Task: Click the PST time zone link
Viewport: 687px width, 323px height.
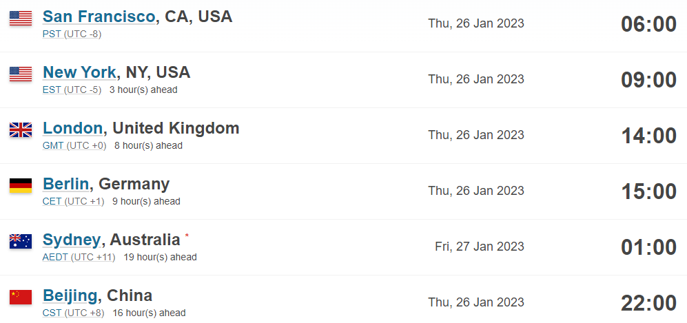Action: click(52, 34)
